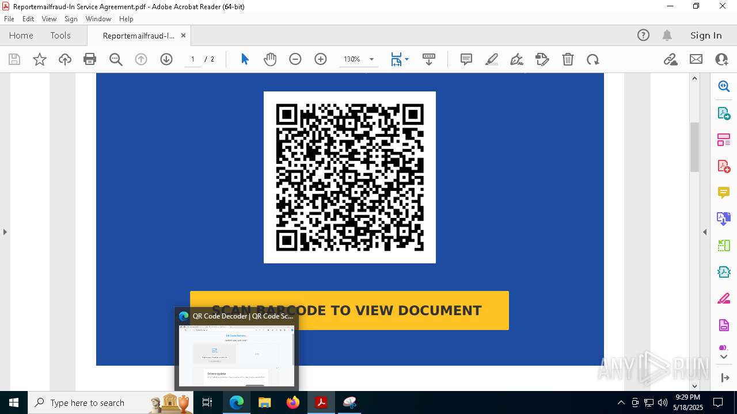Click the upload to cloud icon
The width and height of the screenshot is (737, 414).
click(65, 59)
